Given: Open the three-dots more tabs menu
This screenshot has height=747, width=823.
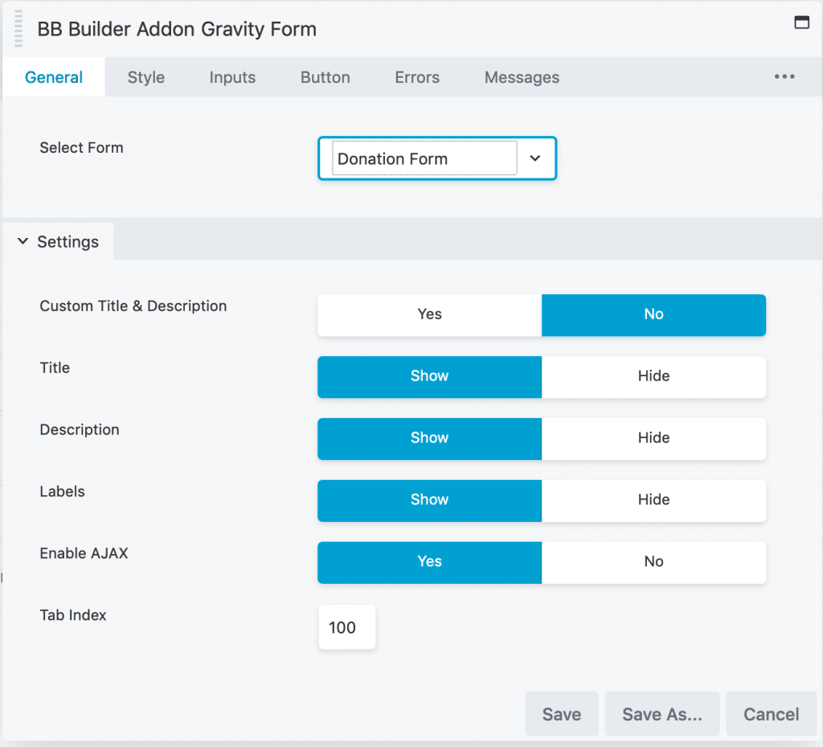Looking at the screenshot, I should click(784, 76).
